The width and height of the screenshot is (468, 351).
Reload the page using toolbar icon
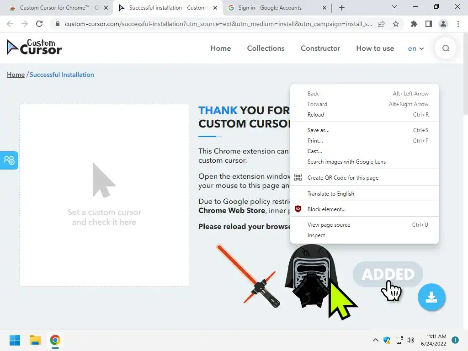click(x=39, y=24)
